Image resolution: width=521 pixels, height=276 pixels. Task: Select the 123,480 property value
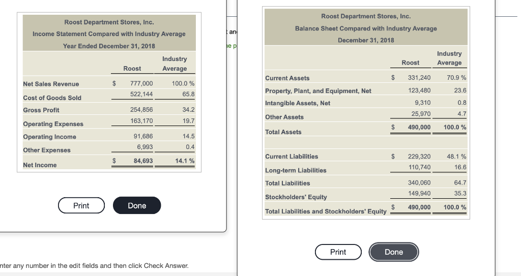pos(419,90)
